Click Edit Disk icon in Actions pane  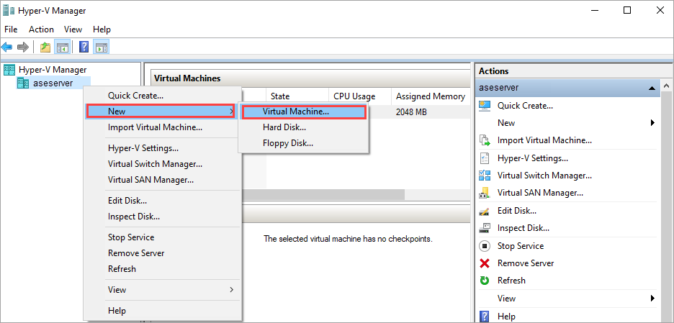[x=485, y=211]
